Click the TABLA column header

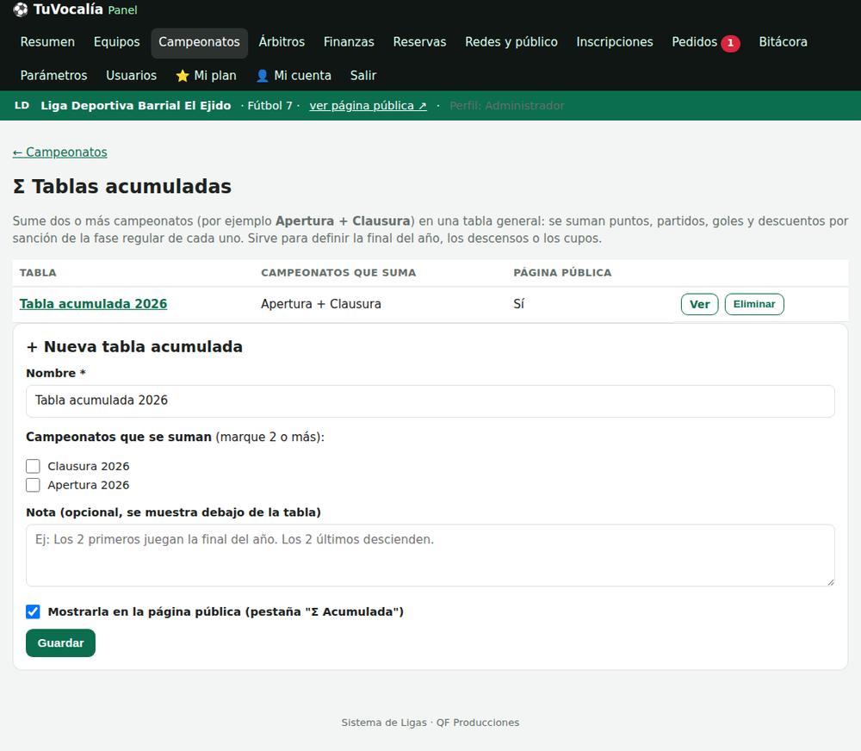click(38, 273)
